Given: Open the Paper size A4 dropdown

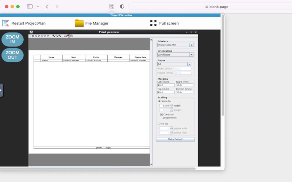Looking at the screenshot, I should [189, 64].
